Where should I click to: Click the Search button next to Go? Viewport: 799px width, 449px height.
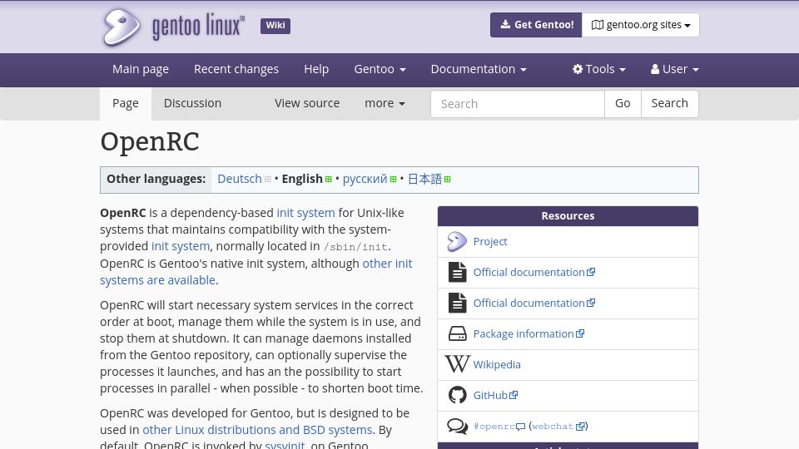669,104
